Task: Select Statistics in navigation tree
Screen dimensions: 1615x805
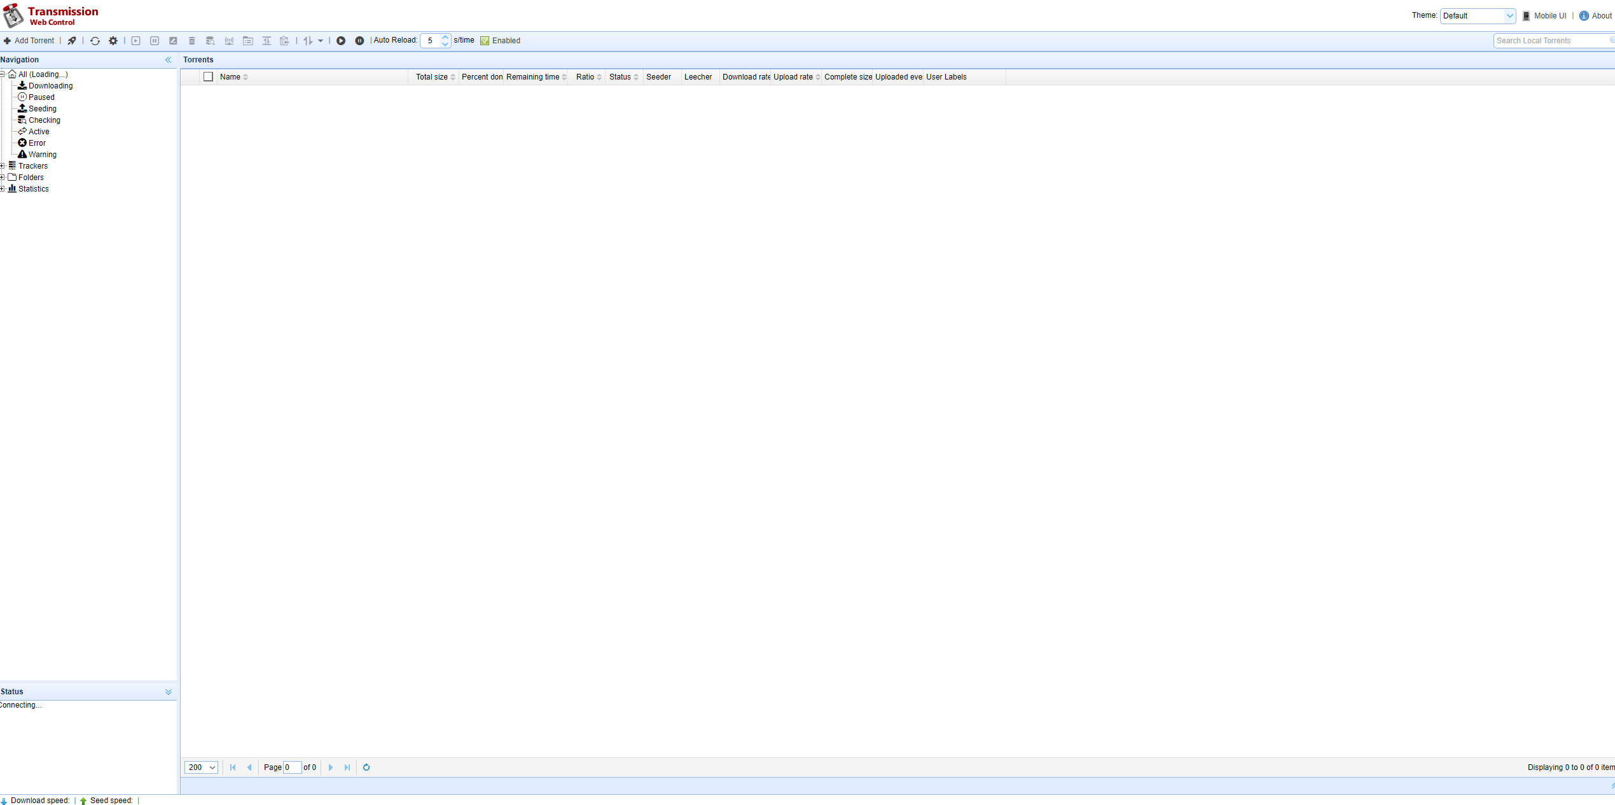Action: coord(33,189)
